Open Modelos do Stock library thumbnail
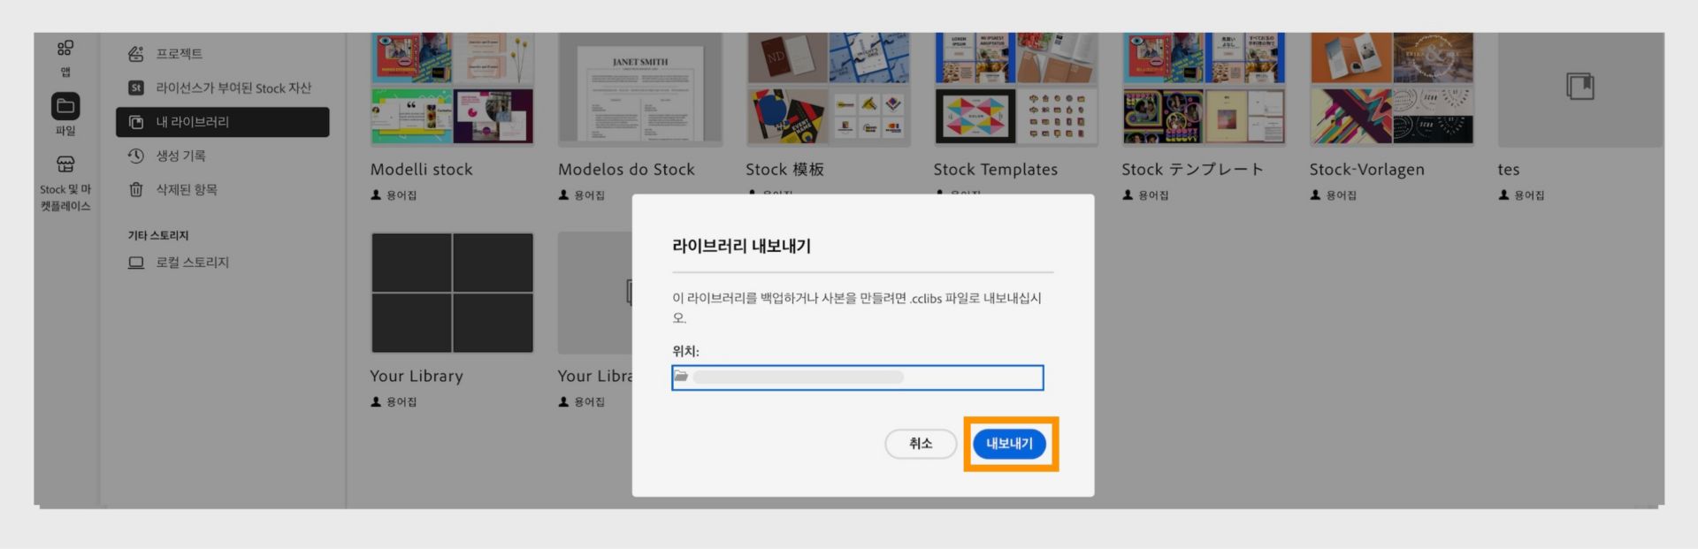The image size is (1698, 549). tap(640, 88)
